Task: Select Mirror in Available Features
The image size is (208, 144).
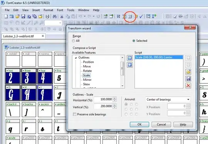Action: 87,80
